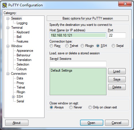Open the Connection category
The height and width of the screenshot is (130, 134).
[19, 74]
